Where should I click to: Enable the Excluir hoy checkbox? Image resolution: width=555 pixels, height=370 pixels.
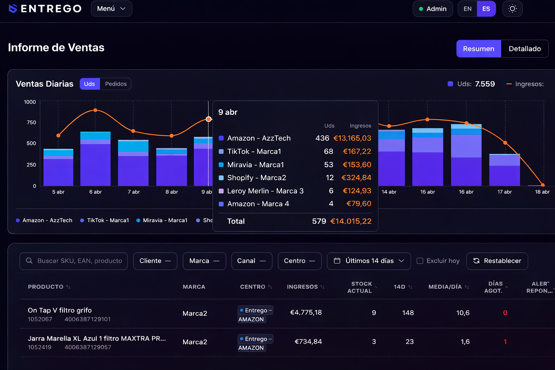tap(420, 261)
